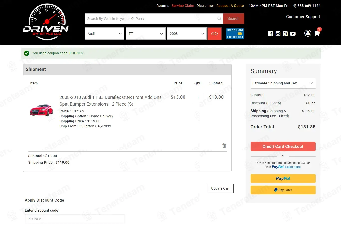Open the Pinterest social icon
Viewport: 341px width, 226px height.
[285, 34]
